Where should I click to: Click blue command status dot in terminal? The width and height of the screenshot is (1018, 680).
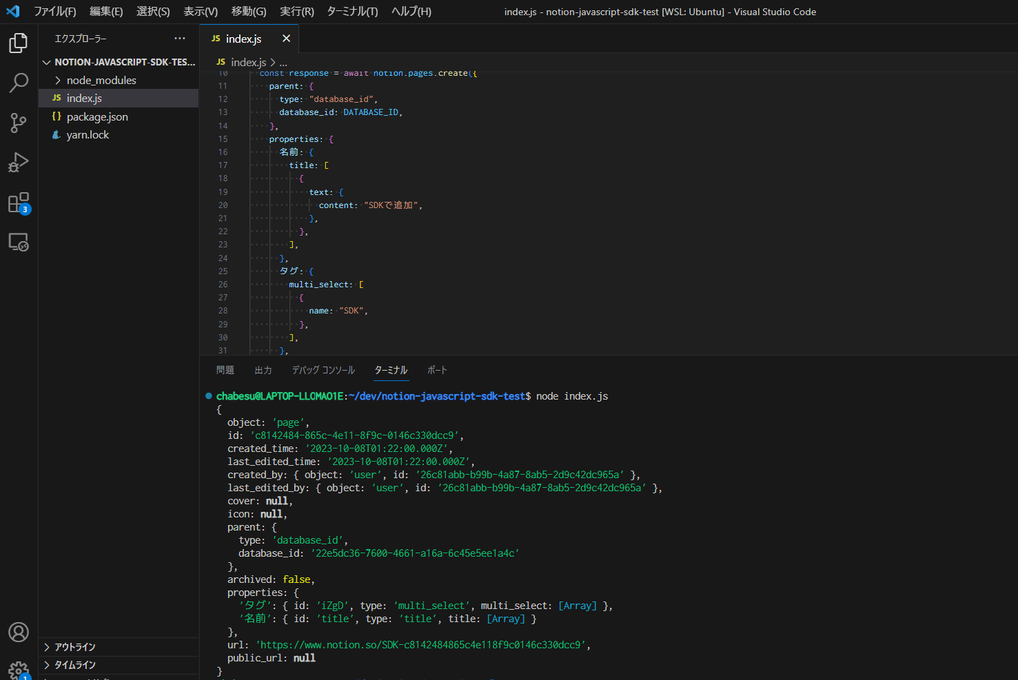point(208,395)
